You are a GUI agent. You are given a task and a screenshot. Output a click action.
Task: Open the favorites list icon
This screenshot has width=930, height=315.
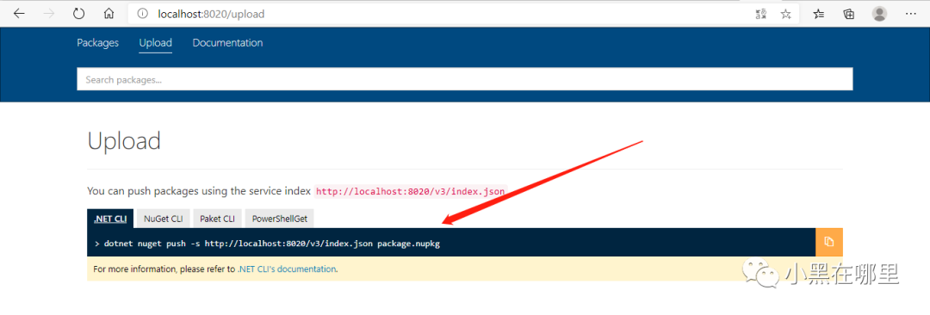[819, 14]
